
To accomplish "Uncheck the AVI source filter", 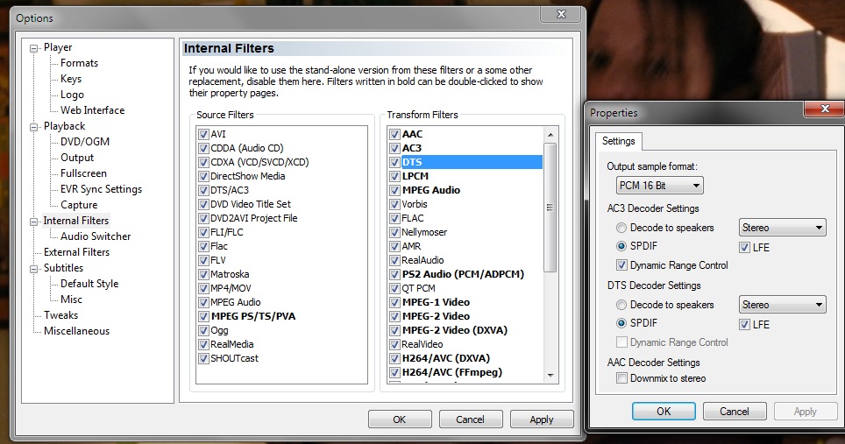I will pos(203,134).
